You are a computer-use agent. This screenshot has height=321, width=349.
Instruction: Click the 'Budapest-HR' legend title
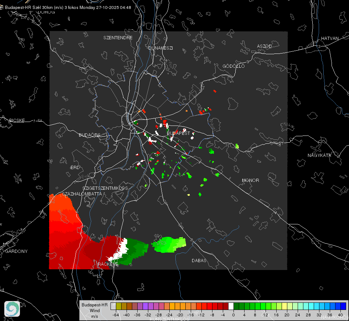pos(94,305)
